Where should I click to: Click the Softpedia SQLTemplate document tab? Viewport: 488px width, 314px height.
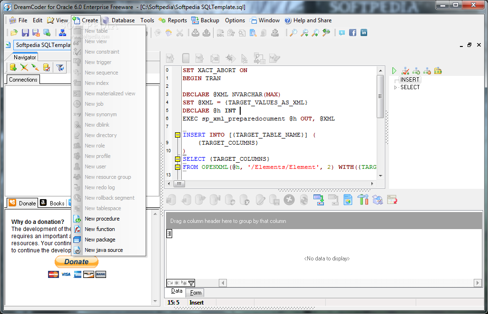click(42, 45)
